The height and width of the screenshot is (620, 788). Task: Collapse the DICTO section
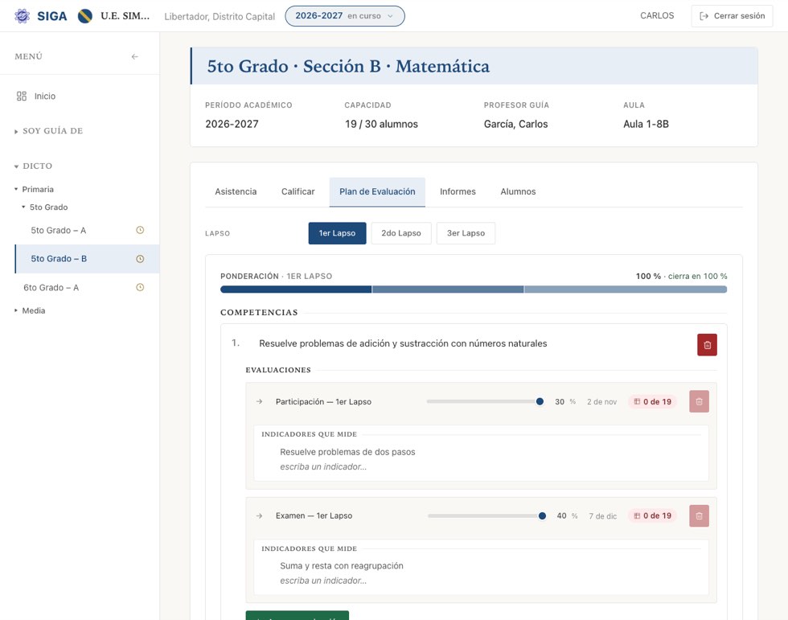pyautogui.click(x=33, y=166)
